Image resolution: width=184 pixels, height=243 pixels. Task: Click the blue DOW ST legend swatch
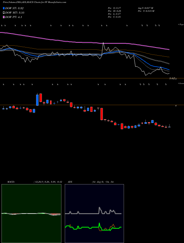coord(4,8)
